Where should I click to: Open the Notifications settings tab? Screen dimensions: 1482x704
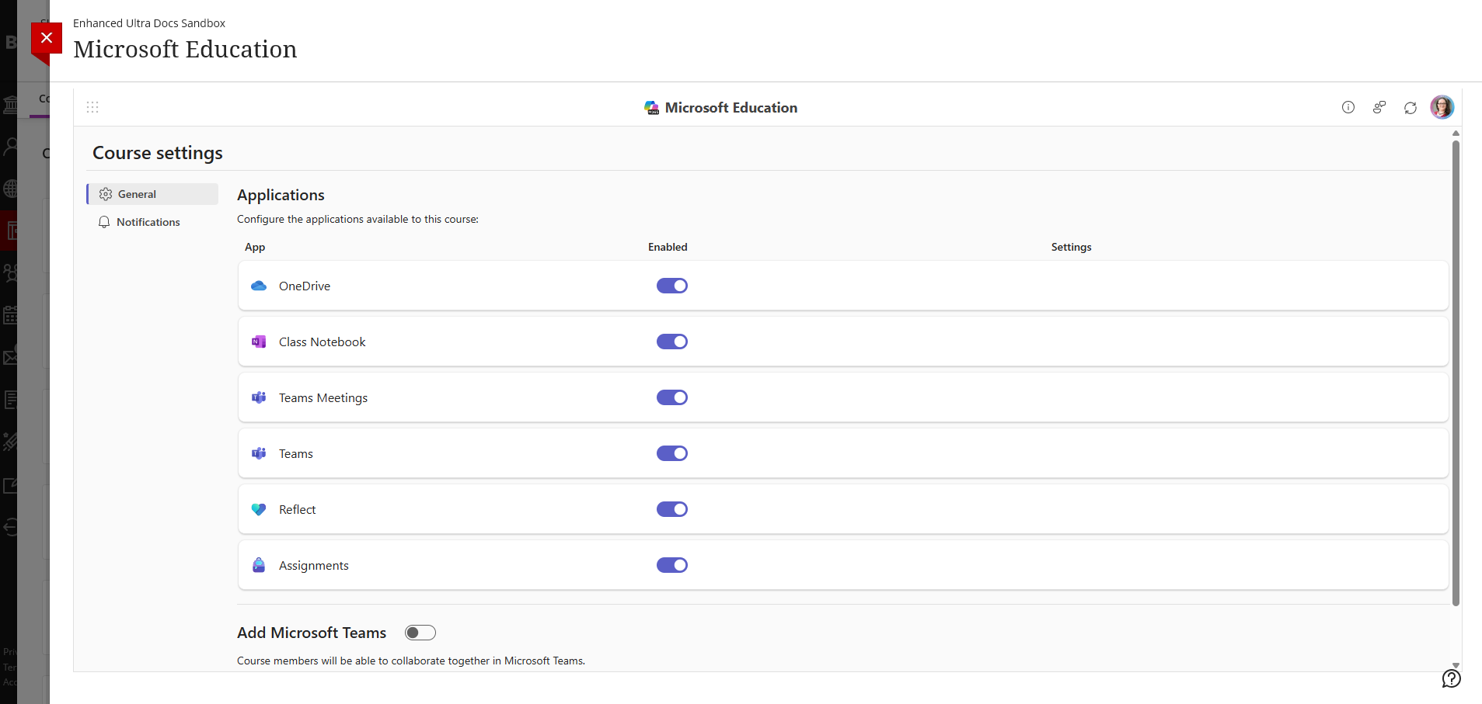(x=148, y=222)
